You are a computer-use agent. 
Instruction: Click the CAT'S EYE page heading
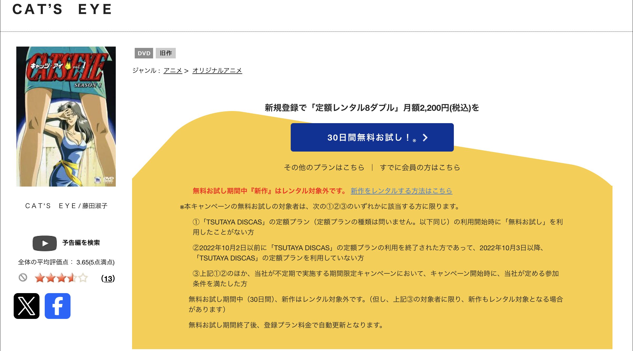pyautogui.click(x=62, y=9)
